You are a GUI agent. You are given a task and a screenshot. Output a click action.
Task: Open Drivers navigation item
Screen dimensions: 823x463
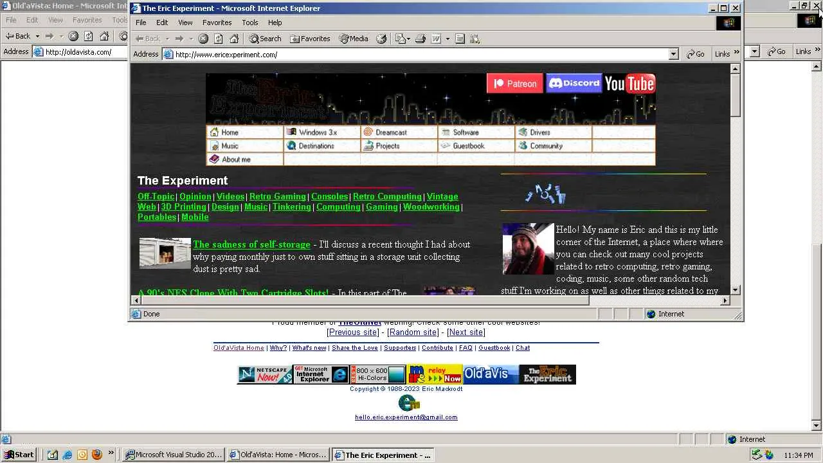(553, 132)
